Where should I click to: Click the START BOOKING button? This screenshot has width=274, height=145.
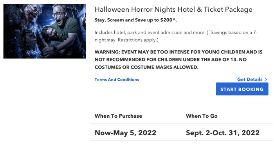point(242,89)
